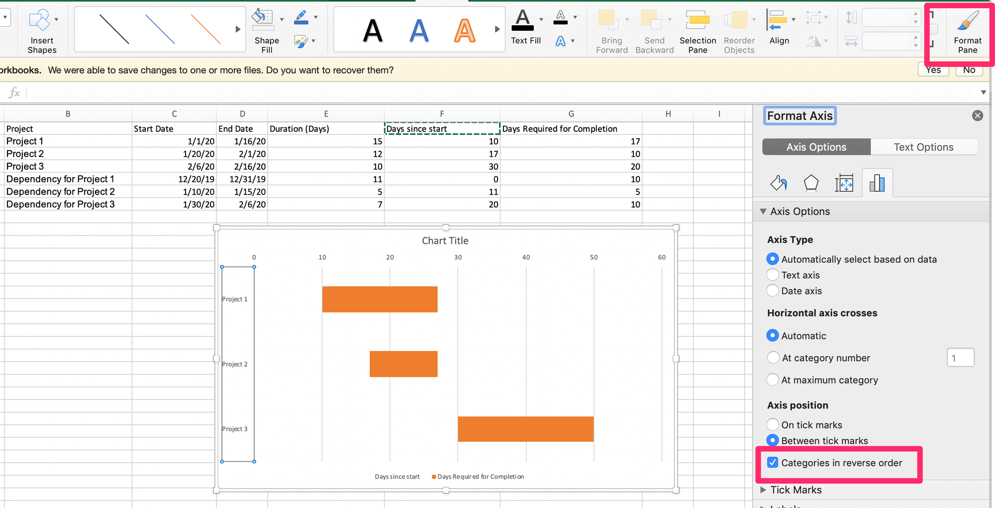The width and height of the screenshot is (995, 508).
Task: Open Size & Properties icon in Format Axis
Action: click(844, 184)
